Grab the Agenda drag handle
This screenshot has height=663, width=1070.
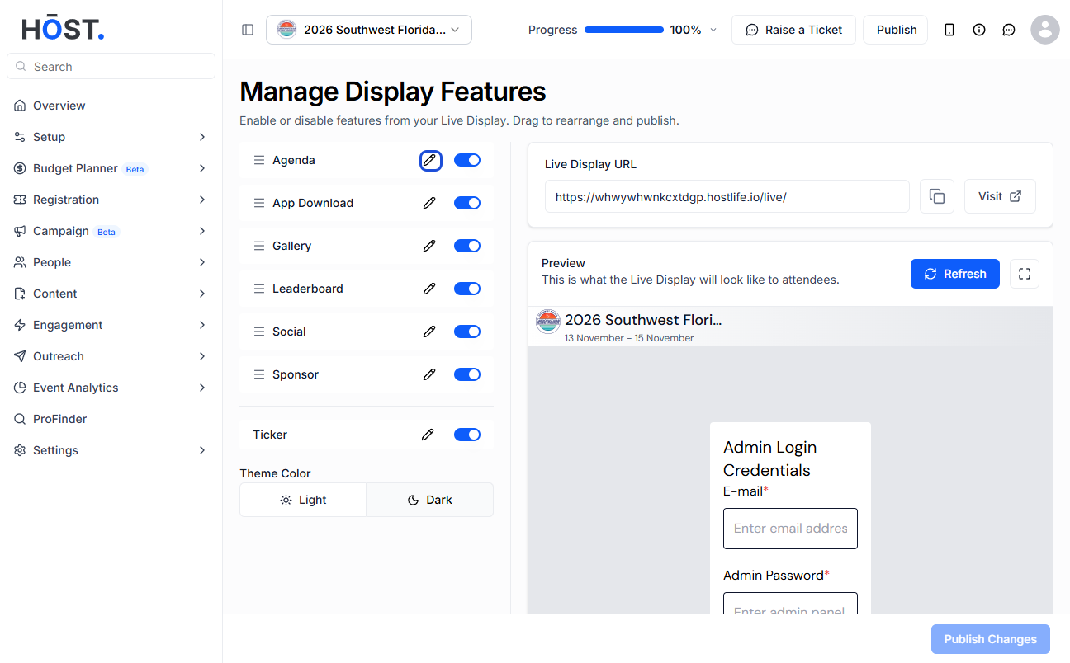click(x=259, y=160)
